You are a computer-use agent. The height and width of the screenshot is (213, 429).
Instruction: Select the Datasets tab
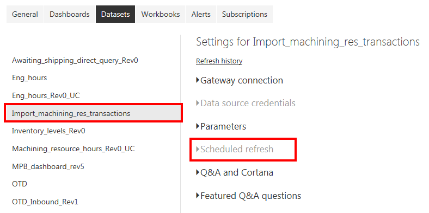click(115, 14)
